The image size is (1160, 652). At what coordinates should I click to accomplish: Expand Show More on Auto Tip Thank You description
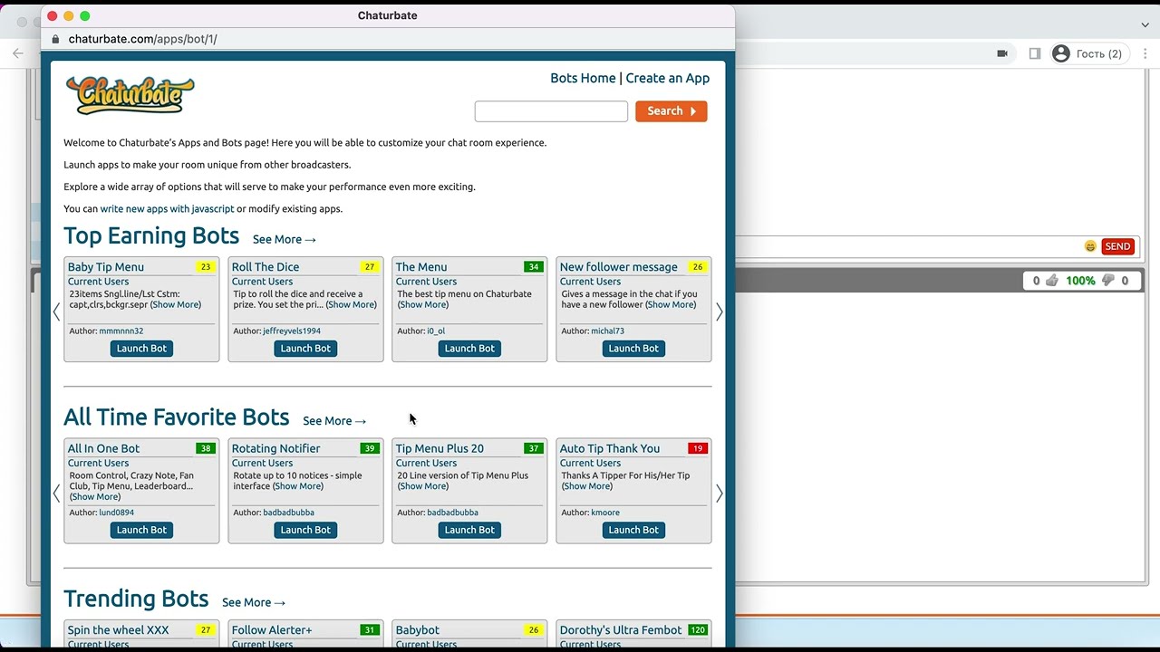[587, 485]
